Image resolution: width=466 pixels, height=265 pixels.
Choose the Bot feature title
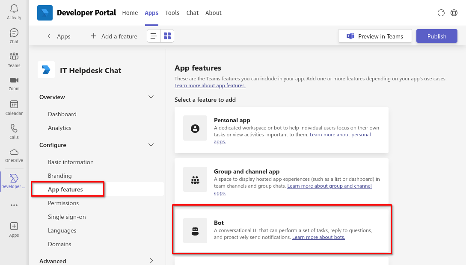pos(219,223)
